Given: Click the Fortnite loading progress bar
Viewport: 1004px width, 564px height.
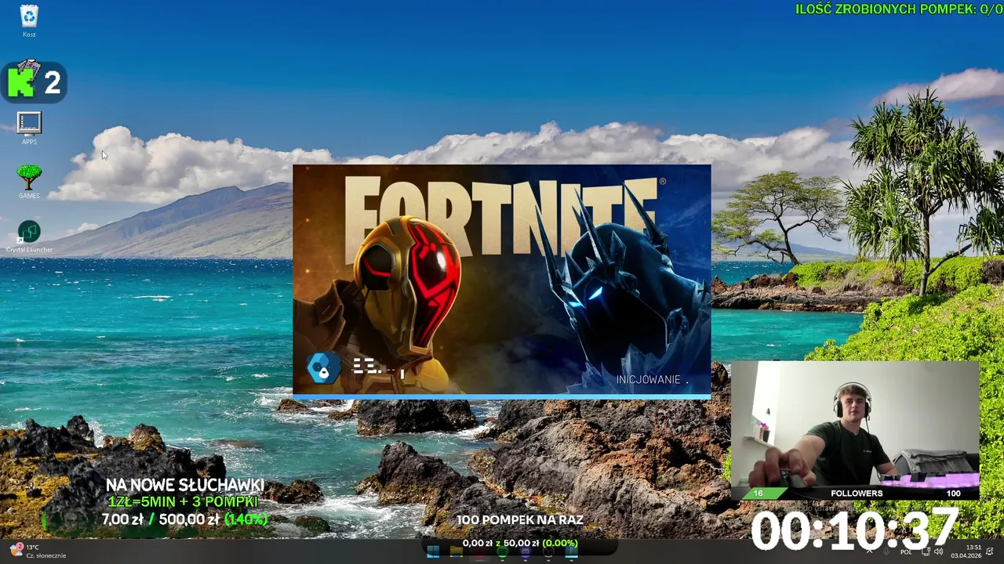Looking at the screenshot, I should coord(502,397).
